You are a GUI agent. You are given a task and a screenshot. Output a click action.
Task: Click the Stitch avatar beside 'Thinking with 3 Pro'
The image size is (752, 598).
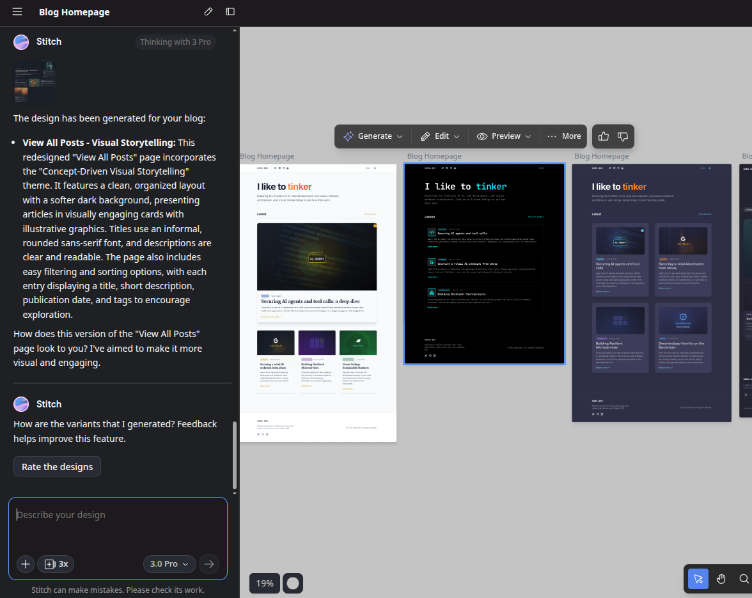click(21, 42)
